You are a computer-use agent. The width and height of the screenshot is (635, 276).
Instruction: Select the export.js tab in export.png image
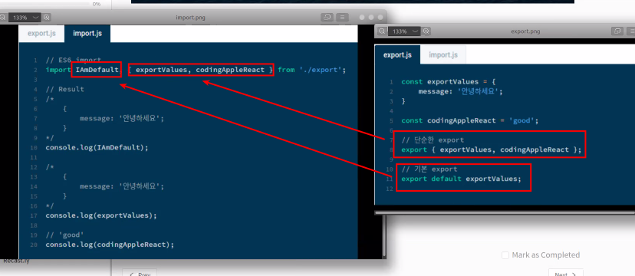[397, 54]
